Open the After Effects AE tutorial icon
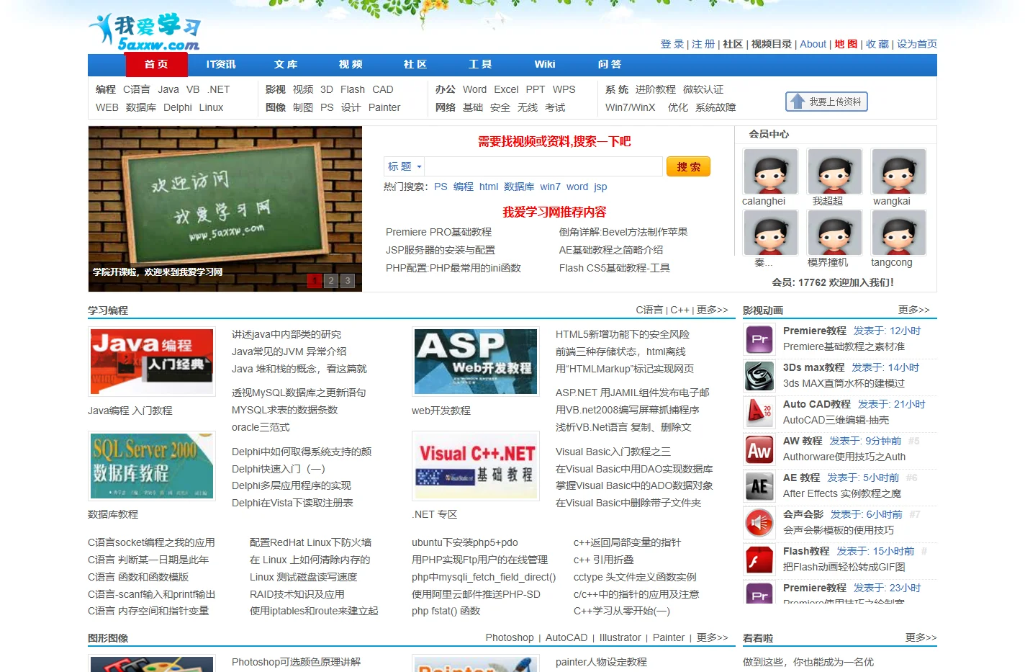 click(x=759, y=486)
